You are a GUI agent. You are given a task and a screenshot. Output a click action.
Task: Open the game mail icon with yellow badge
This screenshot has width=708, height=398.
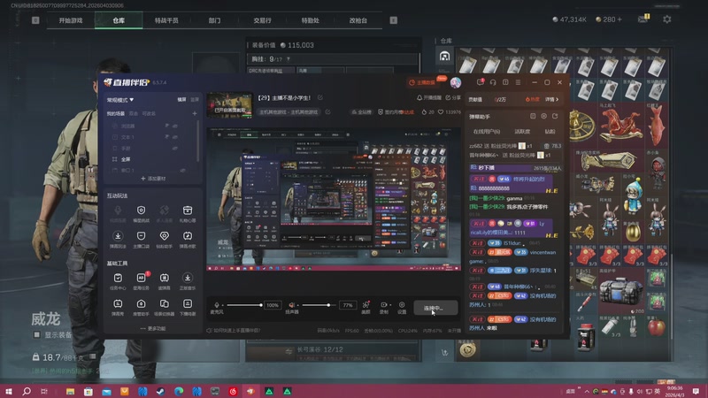click(643, 19)
